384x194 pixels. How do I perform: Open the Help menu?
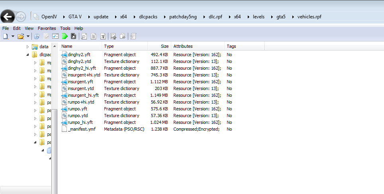(78, 28)
